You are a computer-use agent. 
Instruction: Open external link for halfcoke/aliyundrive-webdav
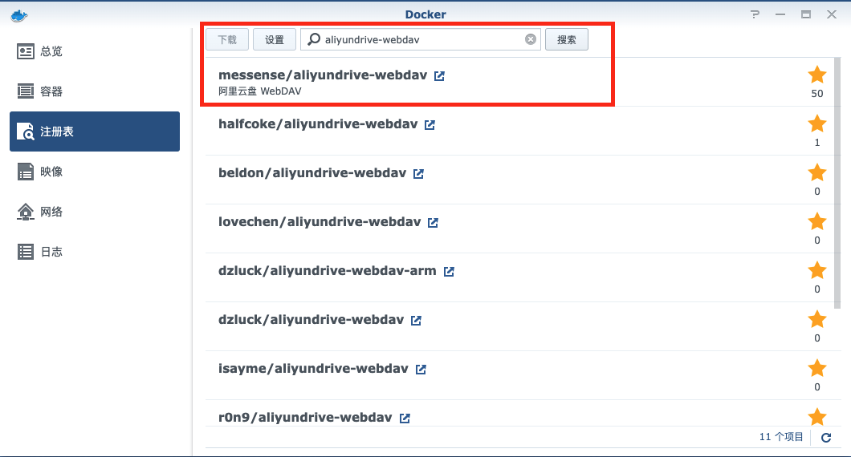point(430,125)
